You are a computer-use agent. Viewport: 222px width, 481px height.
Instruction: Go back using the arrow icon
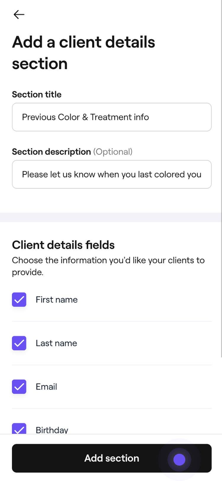[19, 15]
